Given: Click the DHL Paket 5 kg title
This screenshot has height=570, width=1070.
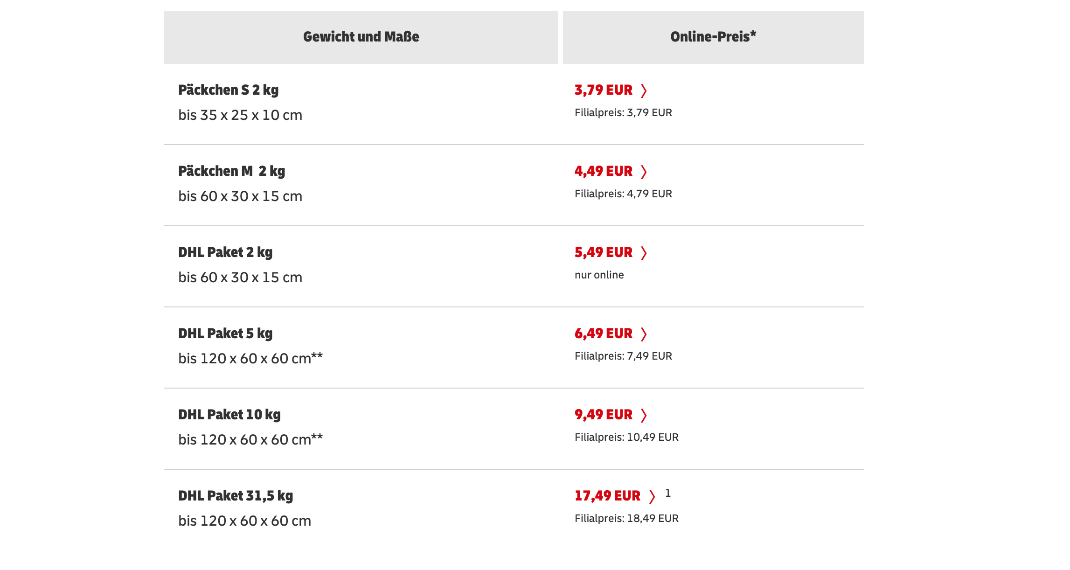Looking at the screenshot, I should [225, 334].
